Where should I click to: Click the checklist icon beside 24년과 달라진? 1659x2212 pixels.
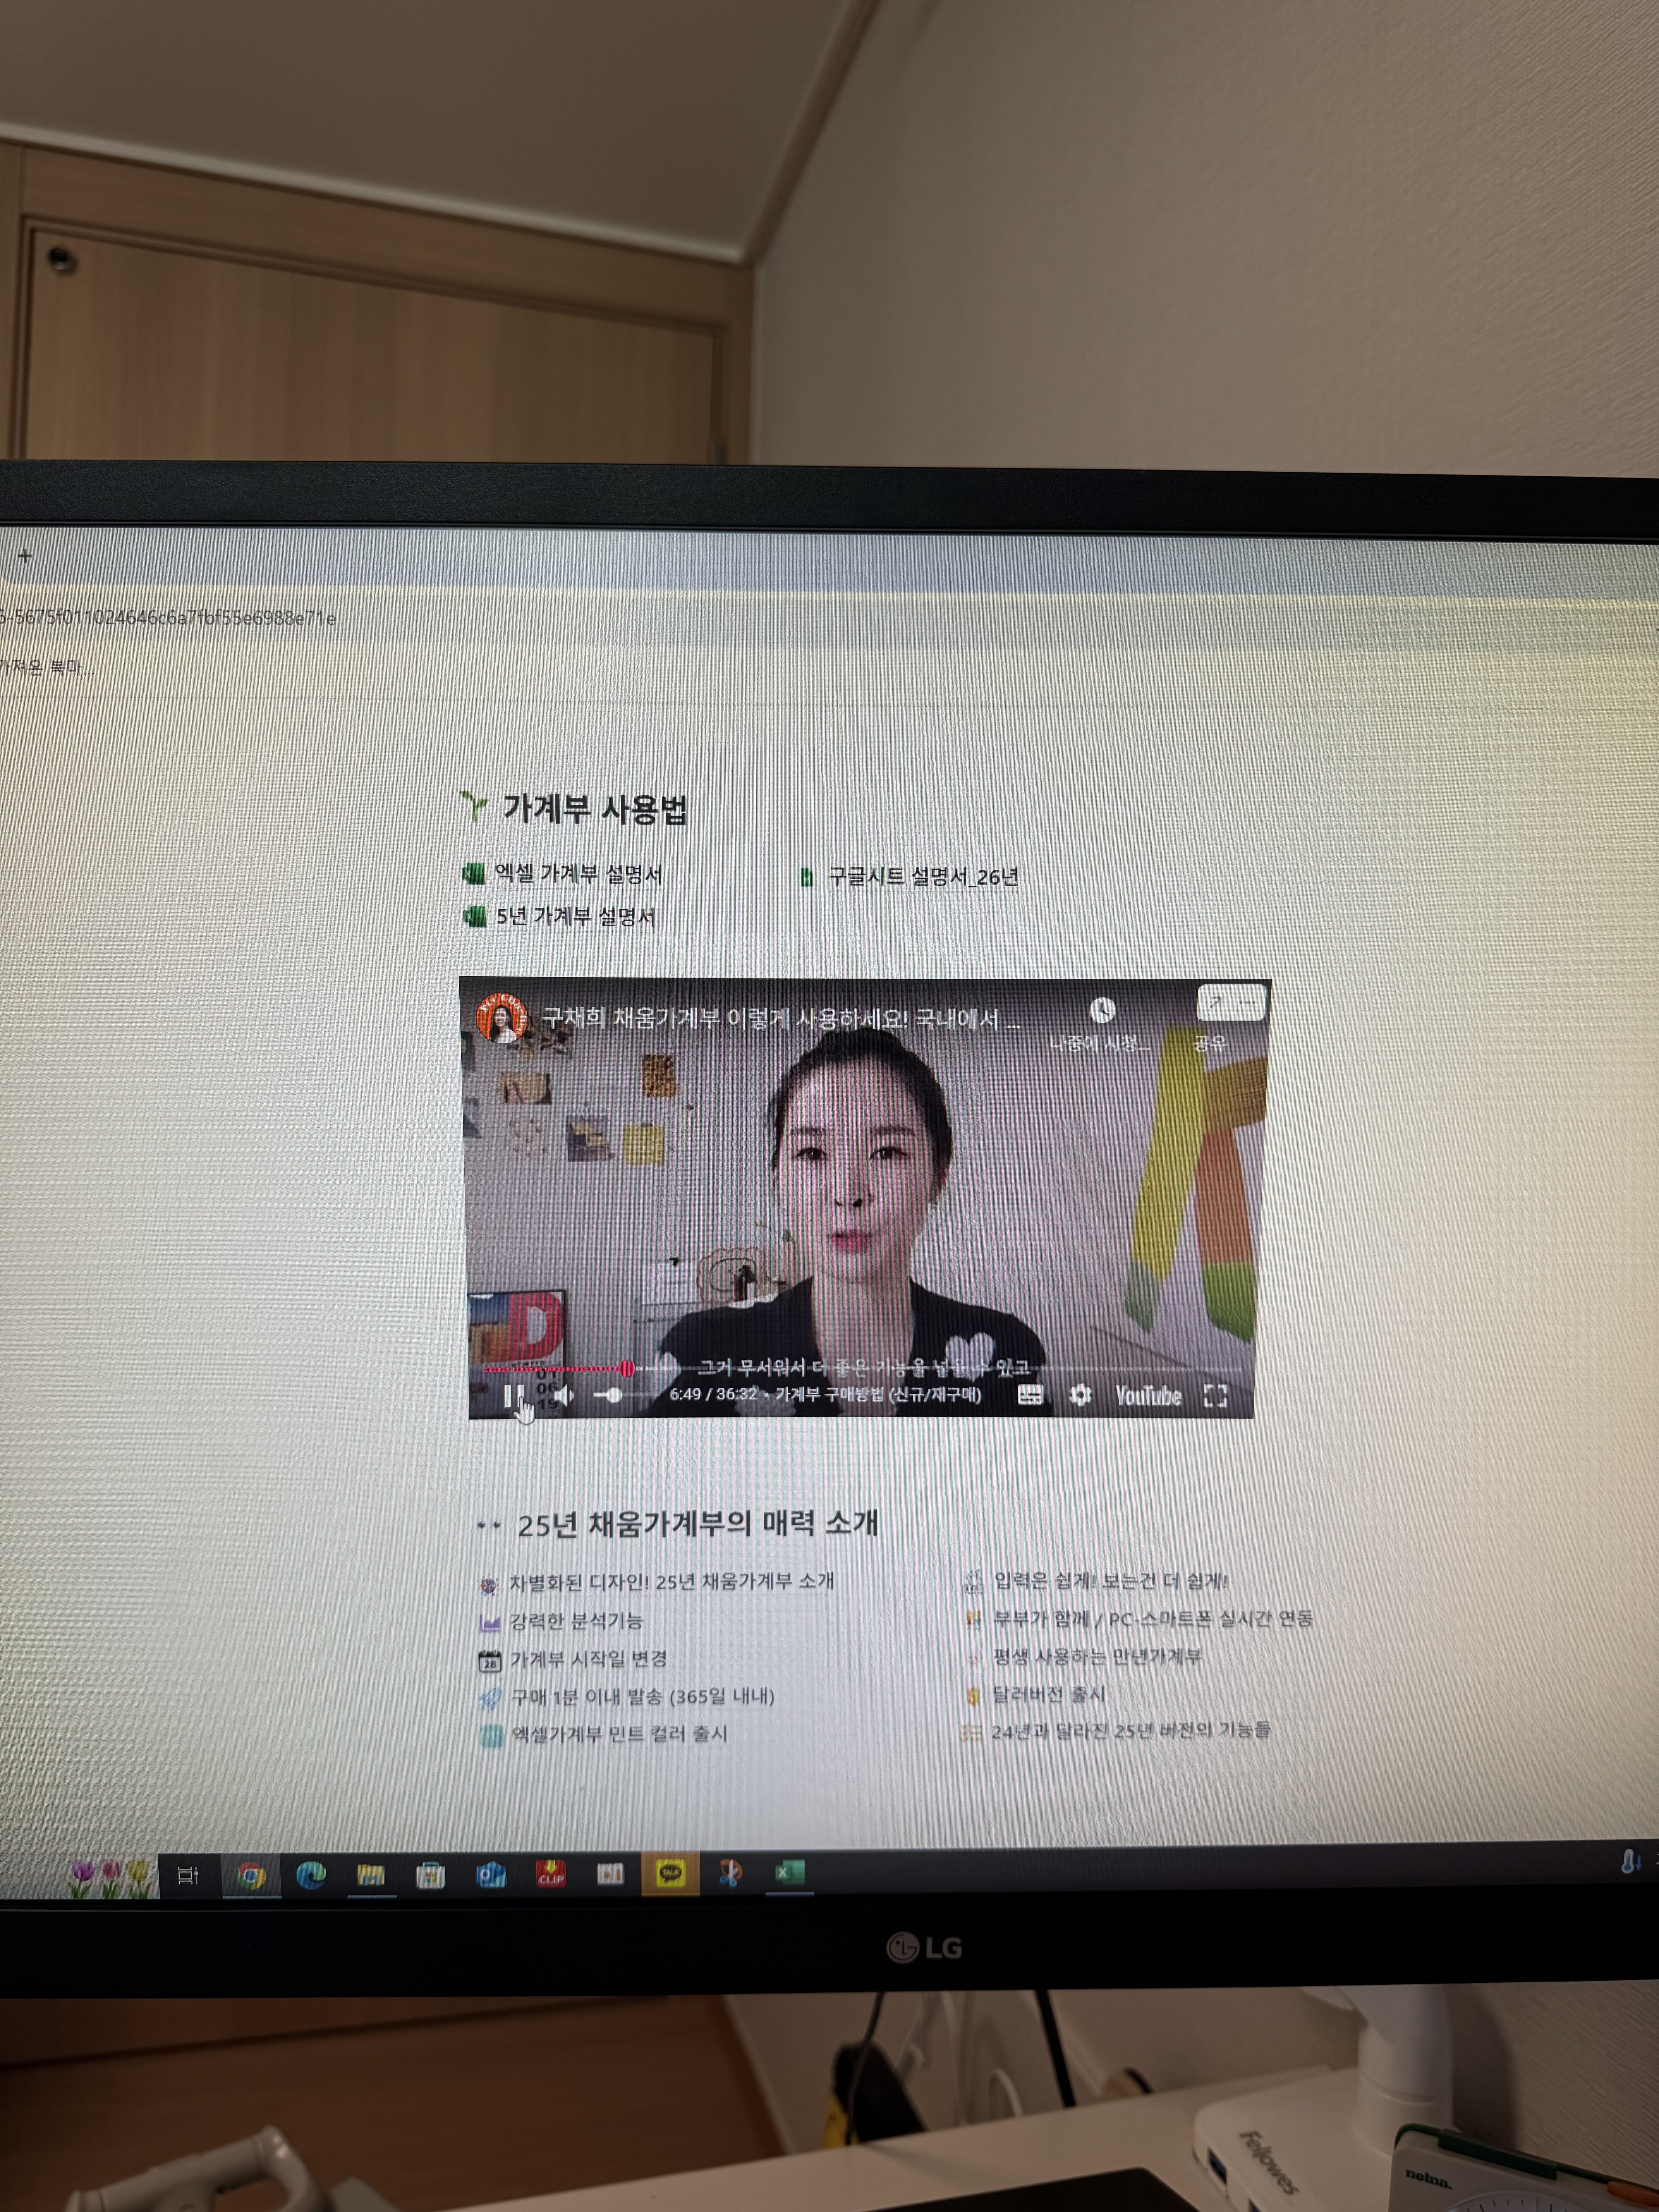coord(971,1732)
